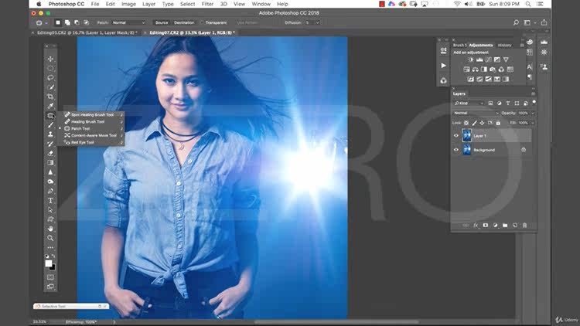Hide Layer 1 with its eye icon
Viewport: 580px width, 326px height.
[456, 136]
